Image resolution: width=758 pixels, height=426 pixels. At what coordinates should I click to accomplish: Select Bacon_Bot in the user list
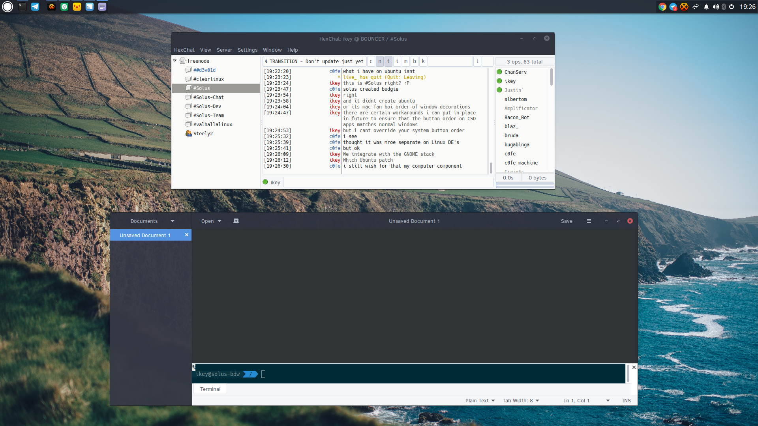pos(522,117)
